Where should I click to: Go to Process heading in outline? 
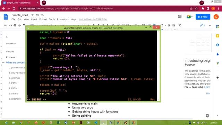pyautogui.click(x=10, y=57)
